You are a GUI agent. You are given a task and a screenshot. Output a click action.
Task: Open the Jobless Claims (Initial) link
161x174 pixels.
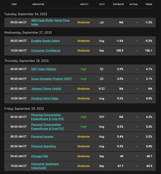click(46, 89)
